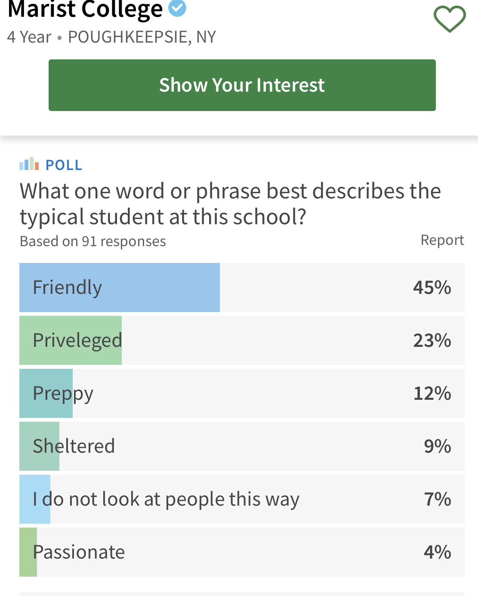Select the Priveleged poll row
This screenshot has height=596, width=478.
(x=242, y=340)
